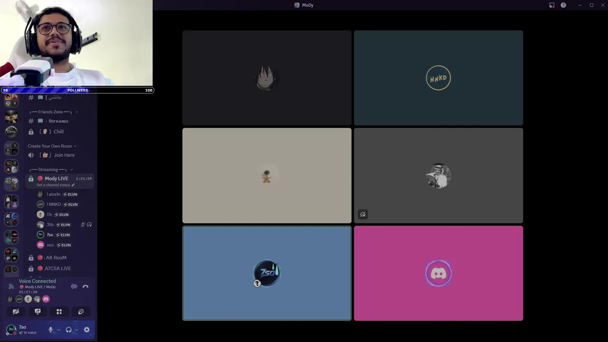Open the Activities launcher icon
Viewport: 608px width, 342px height.
[59, 312]
